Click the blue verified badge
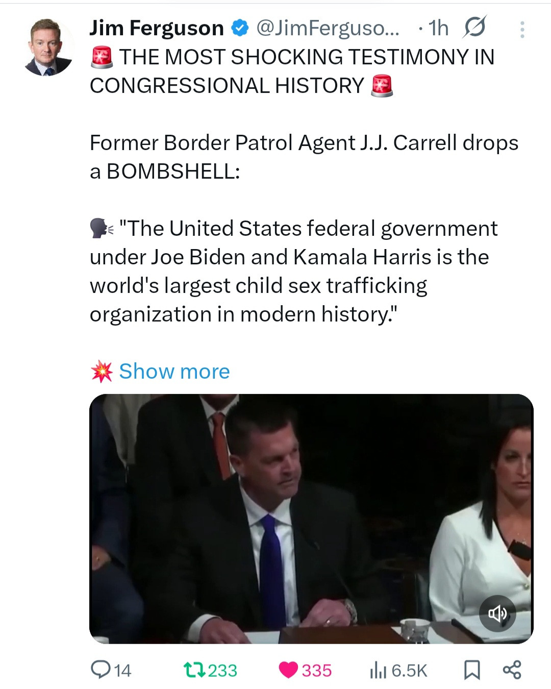551x689 pixels. point(239,28)
